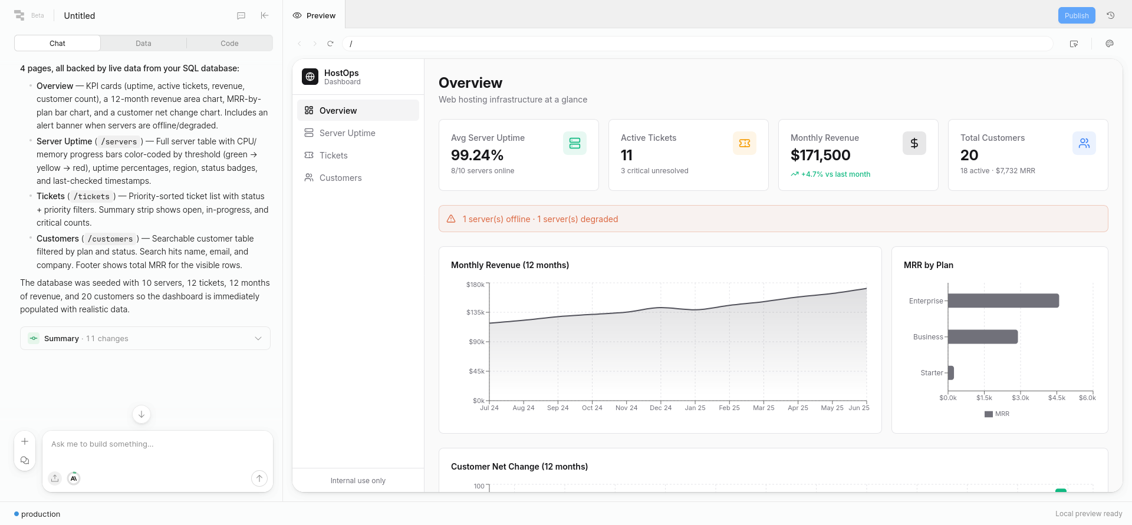Click the /customers code label in chat

point(110,239)
